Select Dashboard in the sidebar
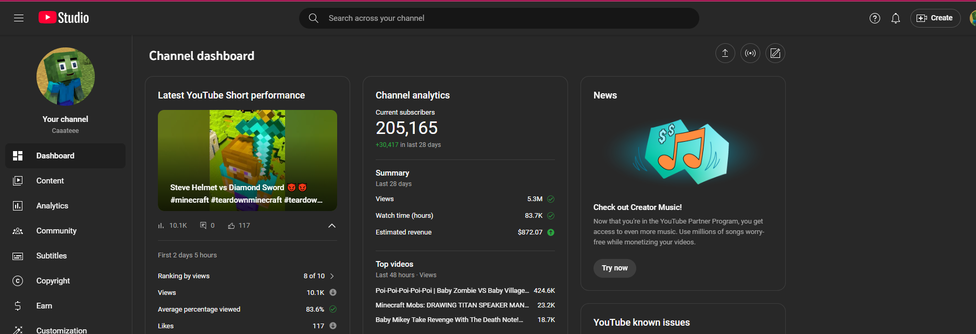Screen dimensions: 976x334 [66, 156]
